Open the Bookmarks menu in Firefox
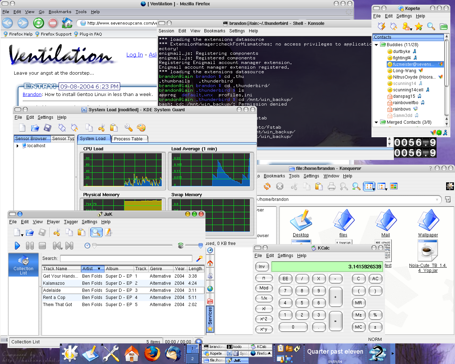The image size is (455, 364). [x=60, y=12]
